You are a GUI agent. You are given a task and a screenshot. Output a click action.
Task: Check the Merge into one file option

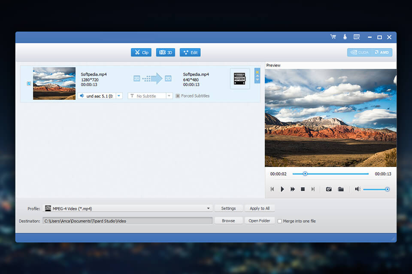[280, 221]
